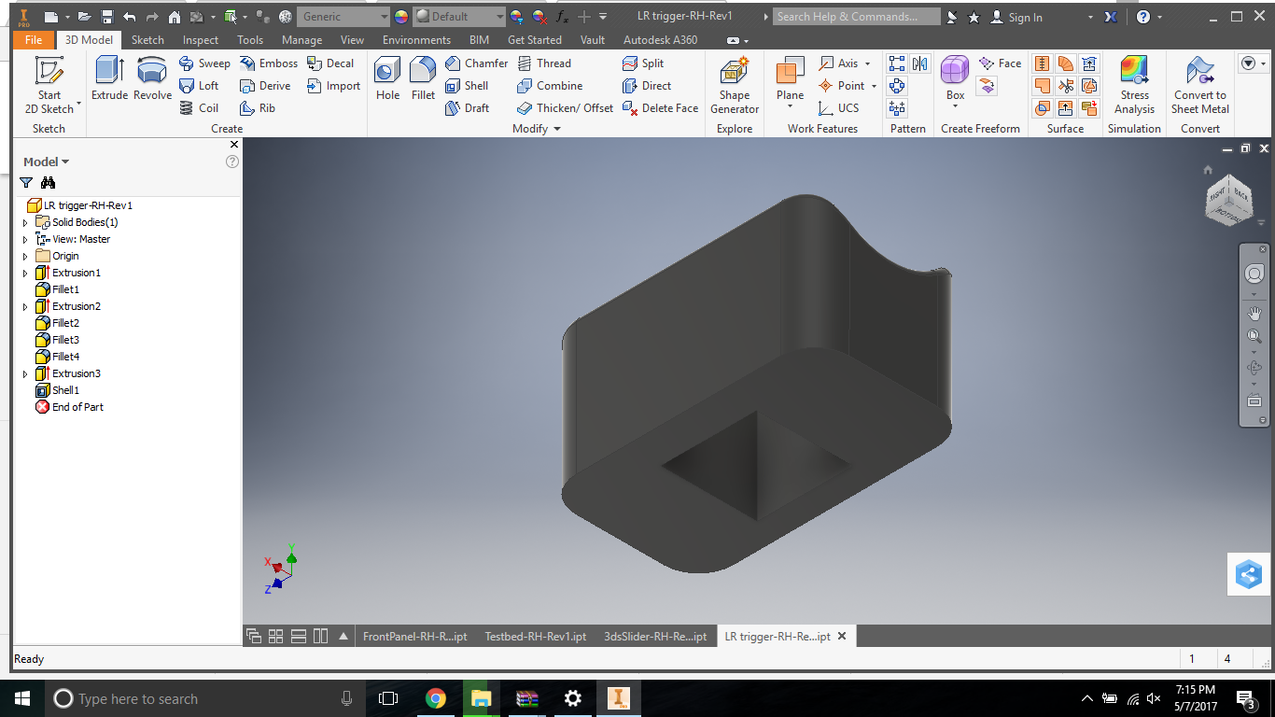Switch to the Testbed-RH-Rev1.ipt document tab
Viewport: 1275px width, 717px height.
pos(536,637)
